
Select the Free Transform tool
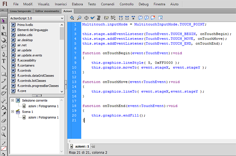4,34
